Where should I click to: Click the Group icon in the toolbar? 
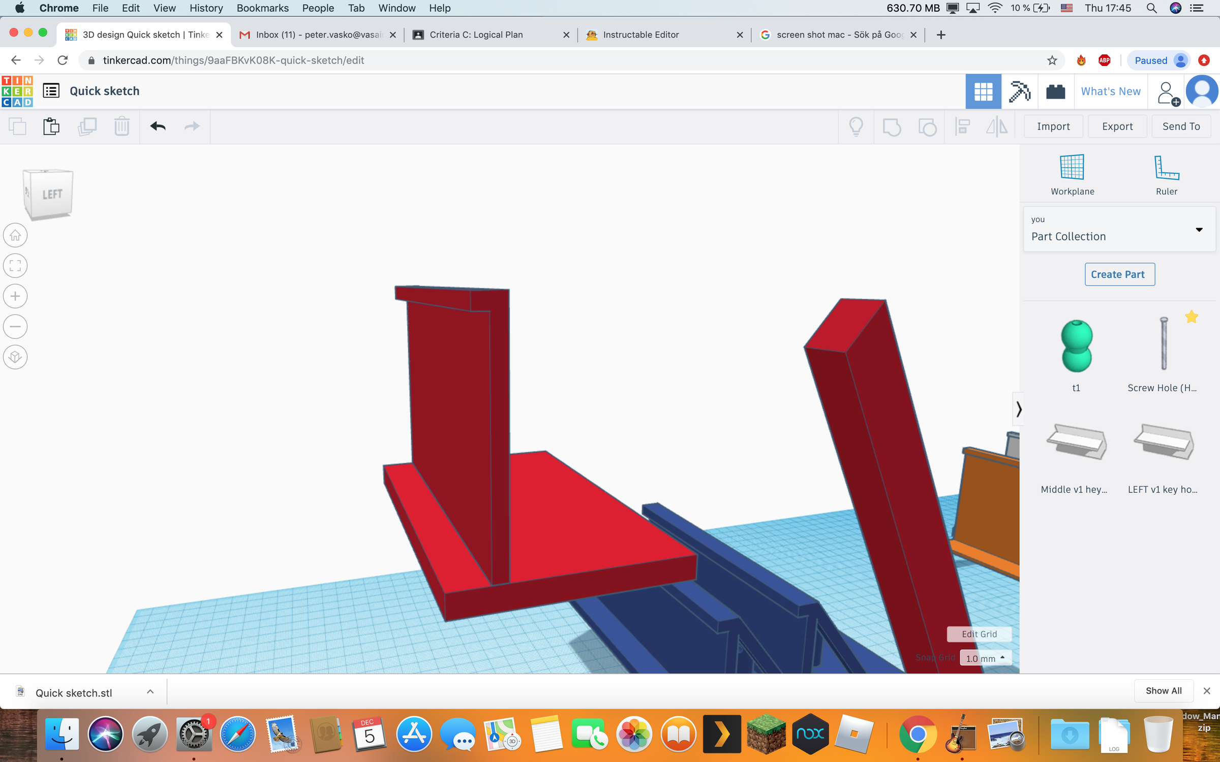(x=893, y=126)
